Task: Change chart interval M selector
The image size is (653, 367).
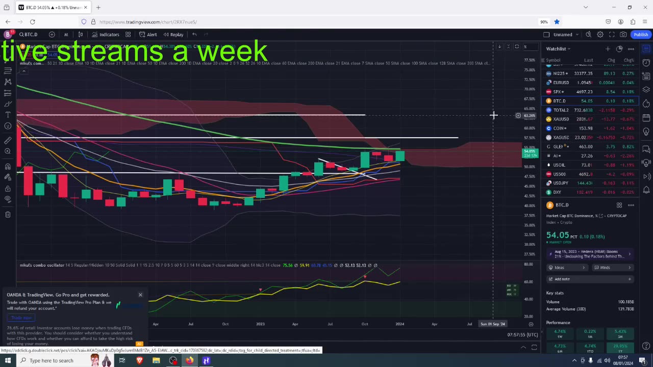Action: 66,34
